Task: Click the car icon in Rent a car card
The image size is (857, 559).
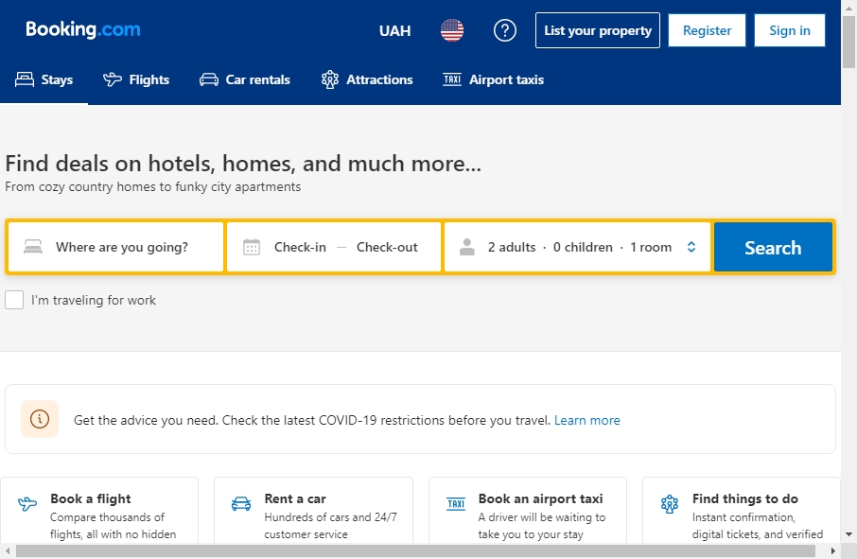Action: point(241,503)
